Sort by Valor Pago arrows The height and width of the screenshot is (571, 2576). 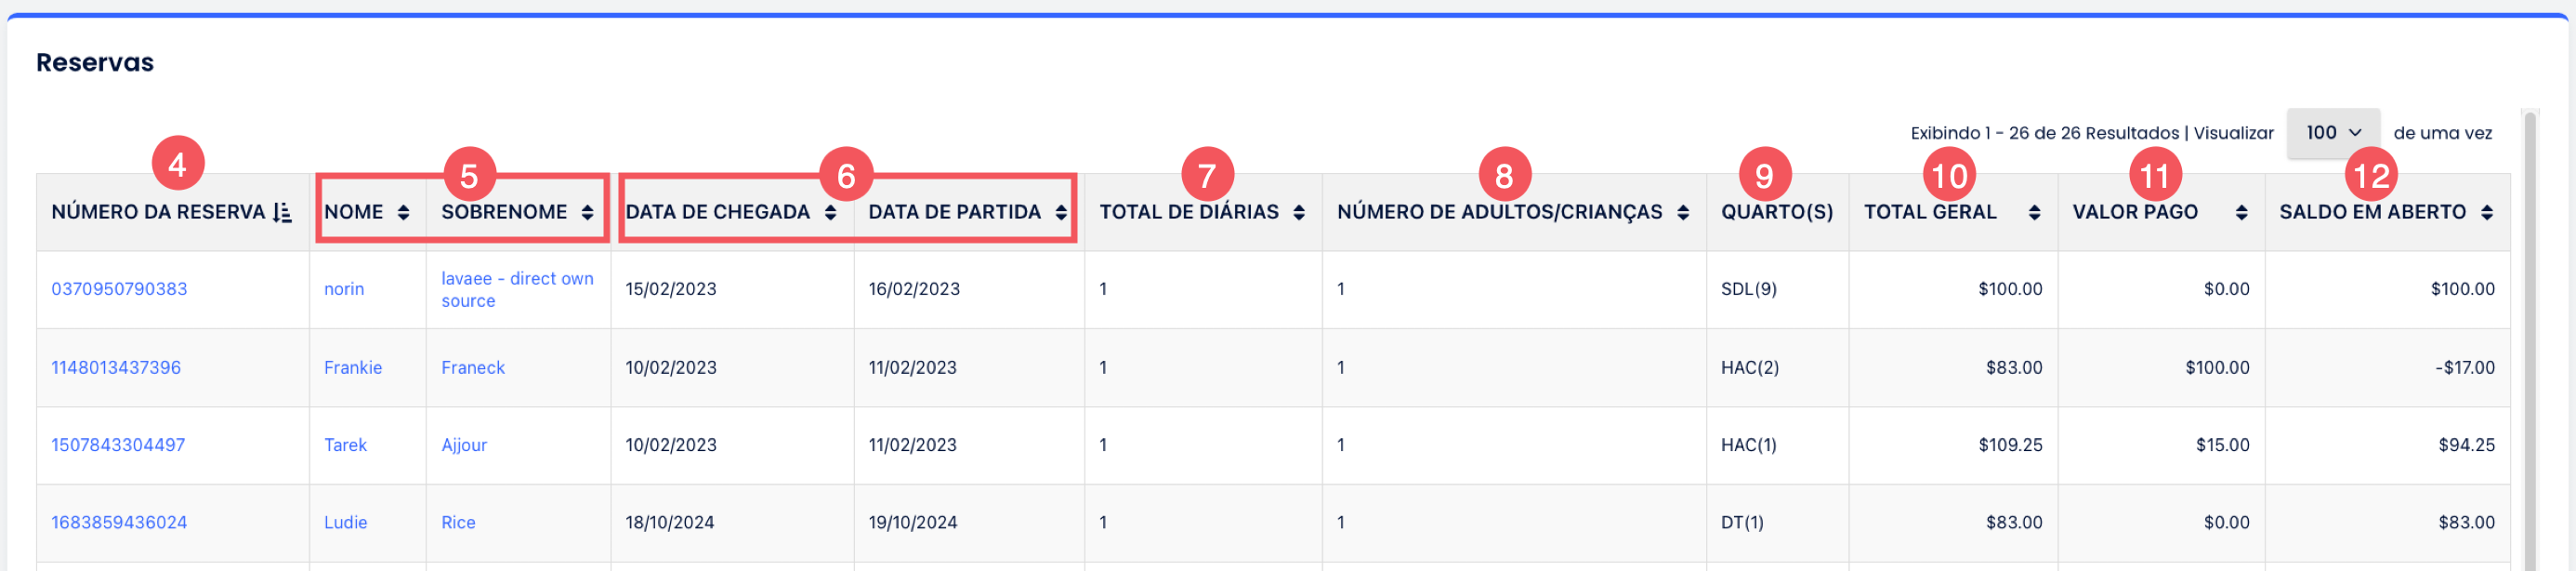click(x=2241, y=212)
